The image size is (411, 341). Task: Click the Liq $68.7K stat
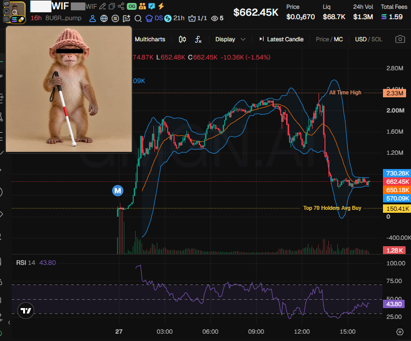[334, 12]
